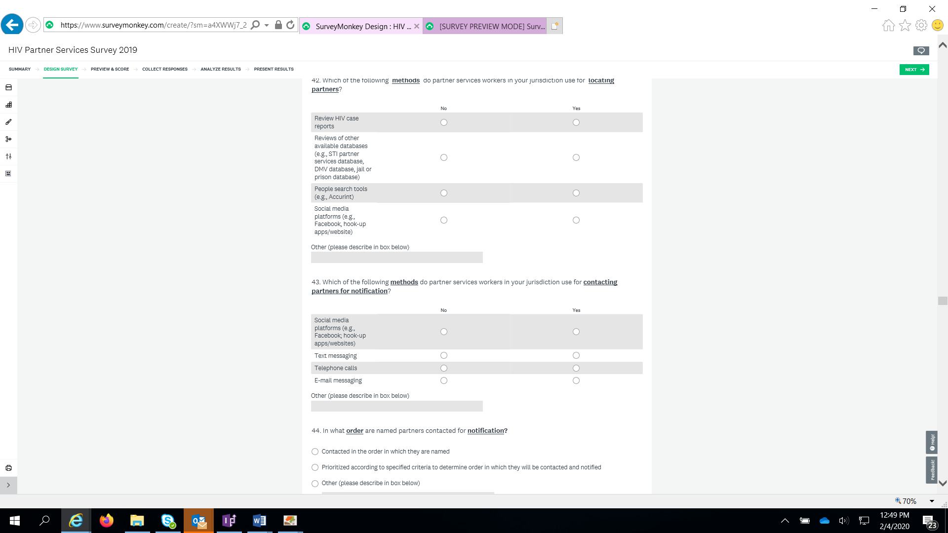Screen dimensions: 948x533
Task: Expand the collapsed left sidebar arrow
Action: (x=8, y=485)
